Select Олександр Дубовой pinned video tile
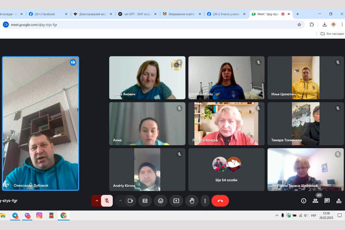The height and width of the screenshot is (230, 345). (x=41, y=123)
